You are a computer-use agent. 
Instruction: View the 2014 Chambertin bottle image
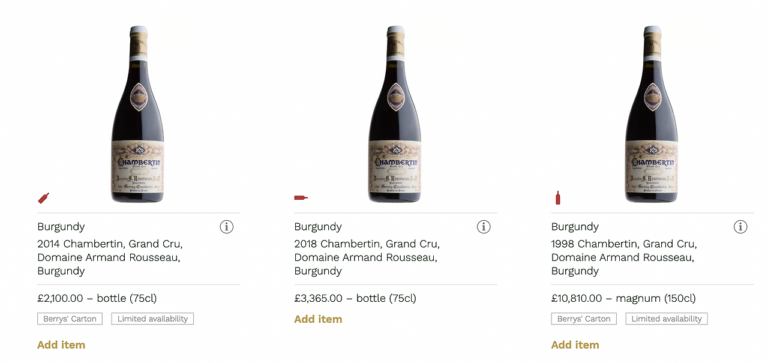tap(138, 114)
